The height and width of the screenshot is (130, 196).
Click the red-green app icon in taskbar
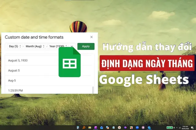131,128
